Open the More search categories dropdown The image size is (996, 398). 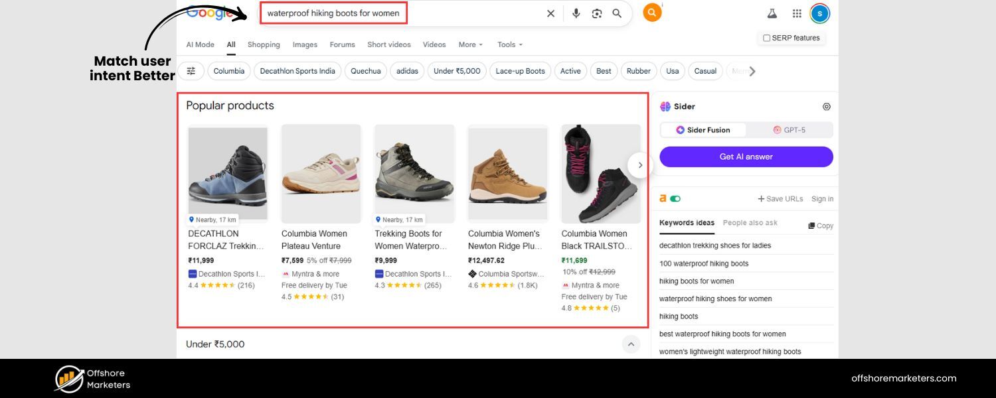(x=470, y=44)
